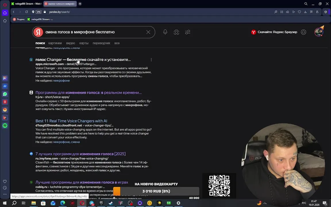Select the смена голоса в микрофоне browser tab
331x207 pixels.
(x=60, y=3)
